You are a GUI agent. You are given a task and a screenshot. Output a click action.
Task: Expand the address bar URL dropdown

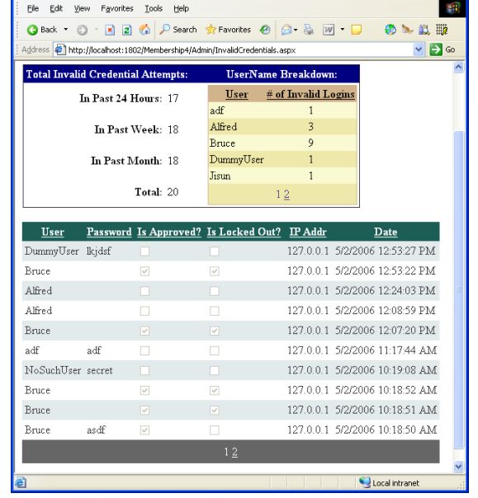tap(419, 49)
